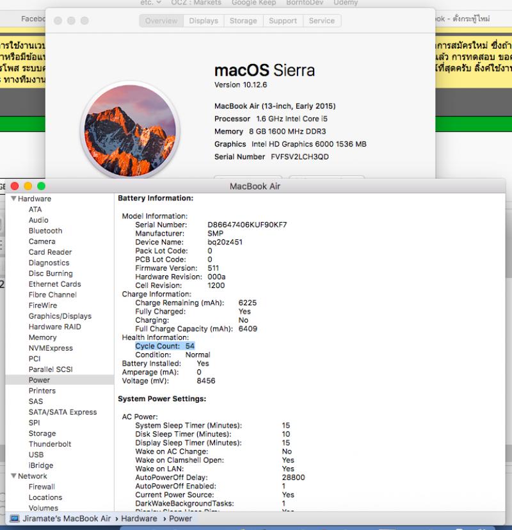The image size is (512, 530).
Task: Open the Service tab
Action: tap(322, 21)
